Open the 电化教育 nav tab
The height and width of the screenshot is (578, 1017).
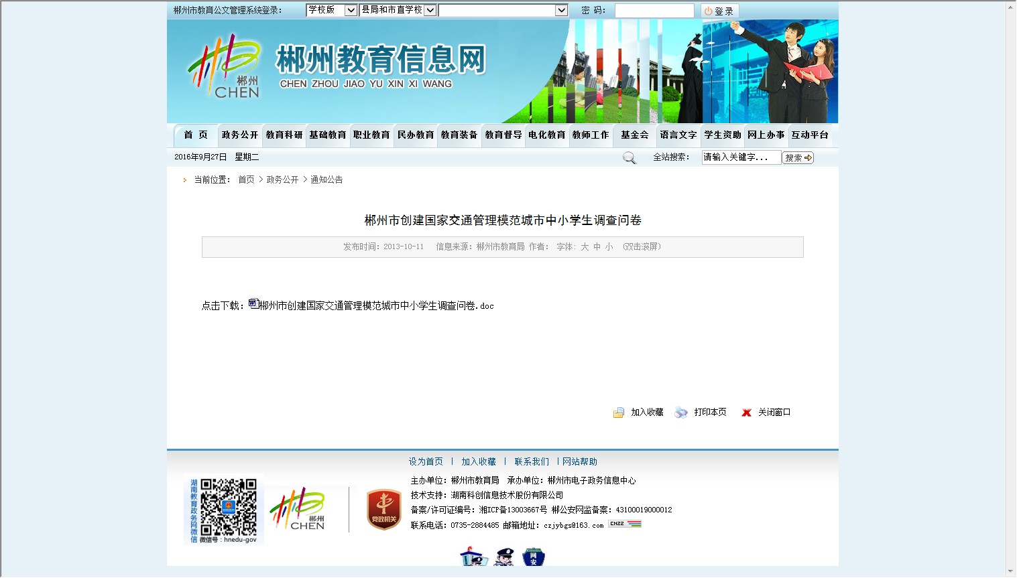[547, 135]
